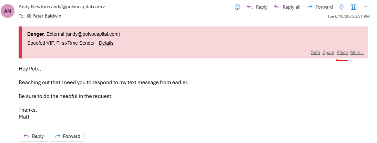Report the message as Phish
Image resolution: width=377 pixels, height=143 pixels.
(342, 53)
